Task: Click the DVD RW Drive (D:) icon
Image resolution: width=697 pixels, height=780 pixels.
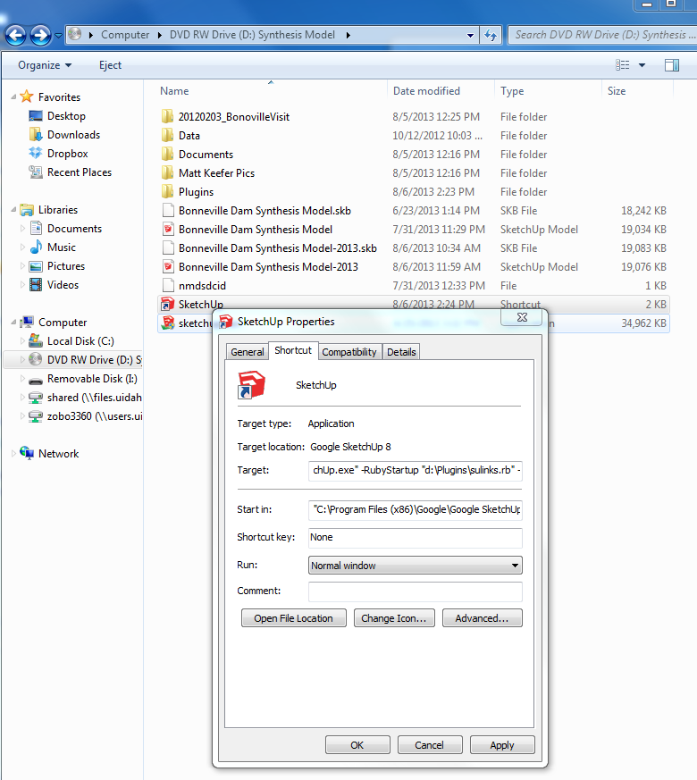Action: [36, 360]
